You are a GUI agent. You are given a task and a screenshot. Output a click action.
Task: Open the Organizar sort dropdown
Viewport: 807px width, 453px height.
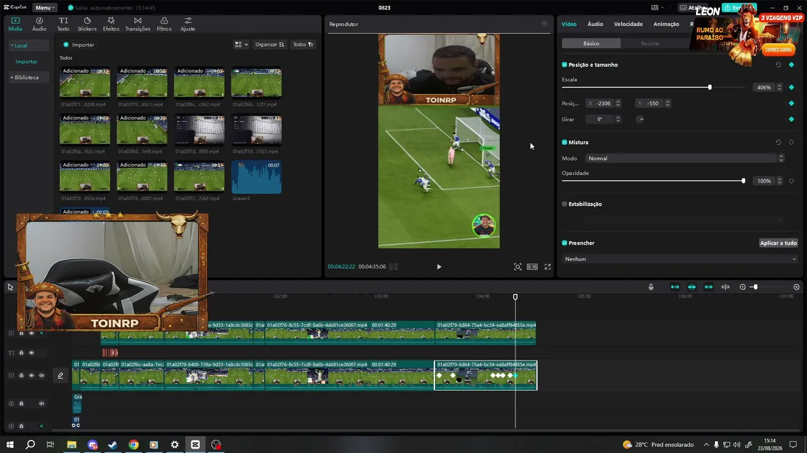pos(270,45)
